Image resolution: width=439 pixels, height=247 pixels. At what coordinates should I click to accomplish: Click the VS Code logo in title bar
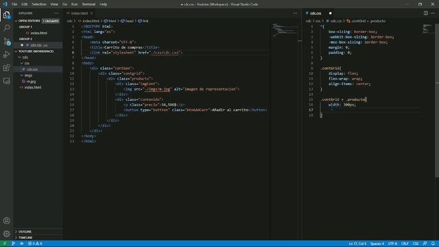(5, 4)
